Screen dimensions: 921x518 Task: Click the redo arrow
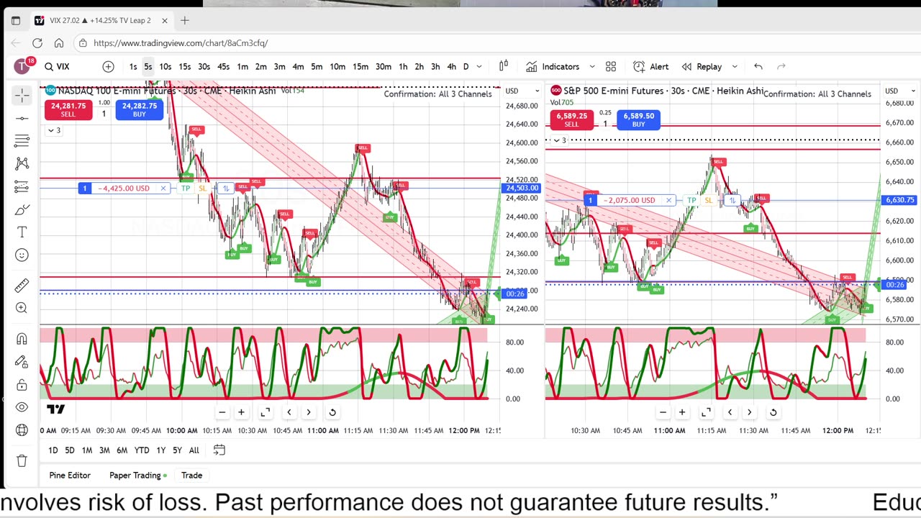click(x=781, y=67)
